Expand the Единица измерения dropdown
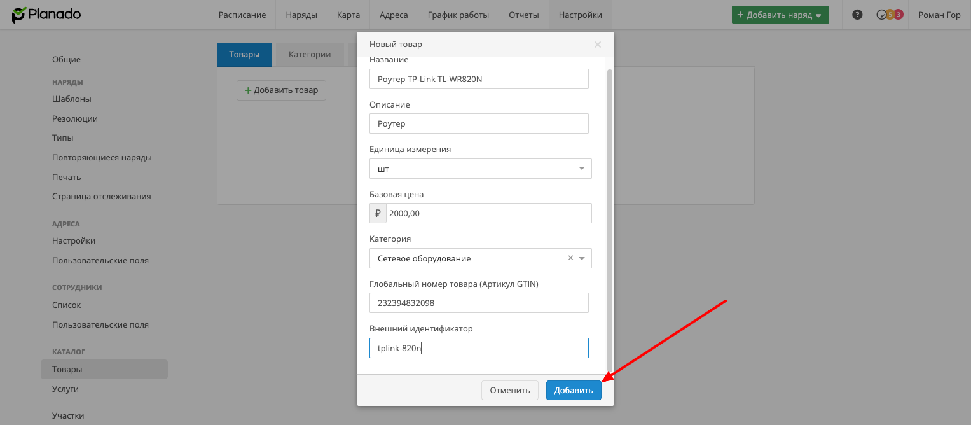This screenshot has height=425, width=971. point(481,169)
